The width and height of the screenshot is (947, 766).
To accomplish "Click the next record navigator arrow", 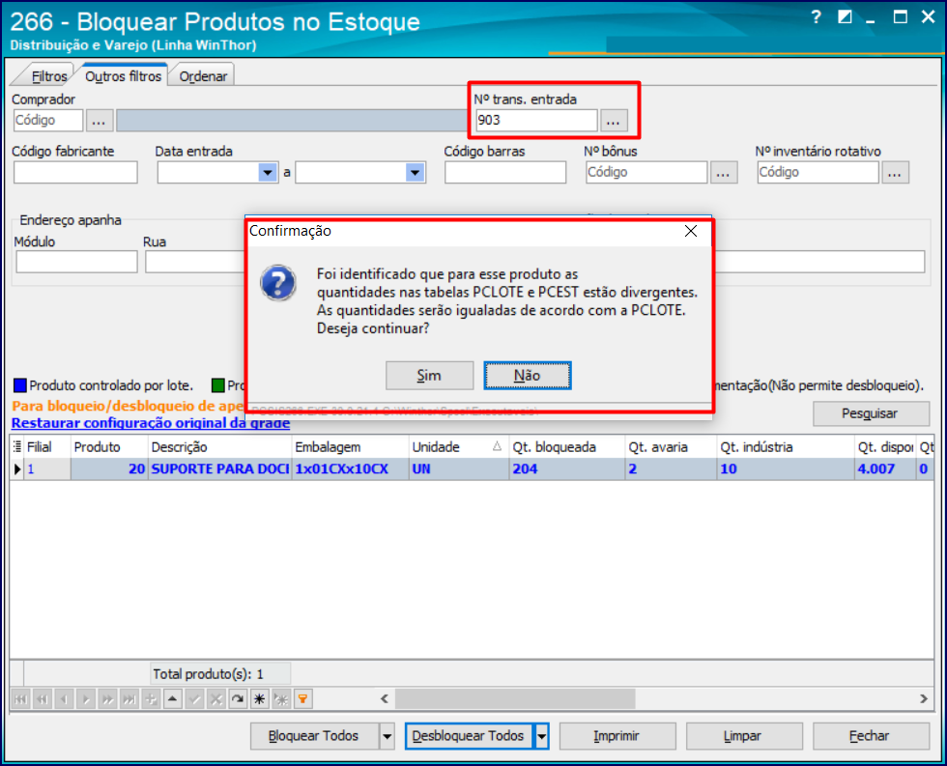I will (86, 699).
